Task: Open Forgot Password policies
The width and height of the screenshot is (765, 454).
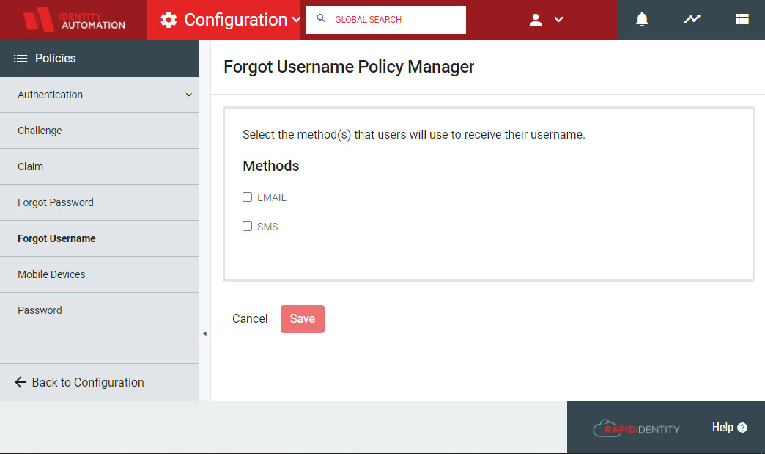Action: [100, 202]
